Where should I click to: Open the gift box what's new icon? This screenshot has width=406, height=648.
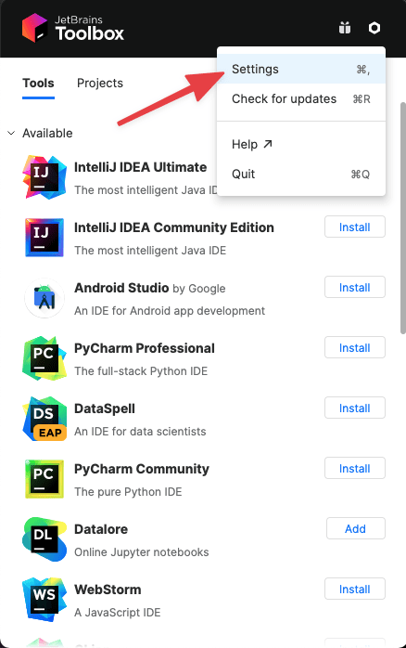pos(345,28)
